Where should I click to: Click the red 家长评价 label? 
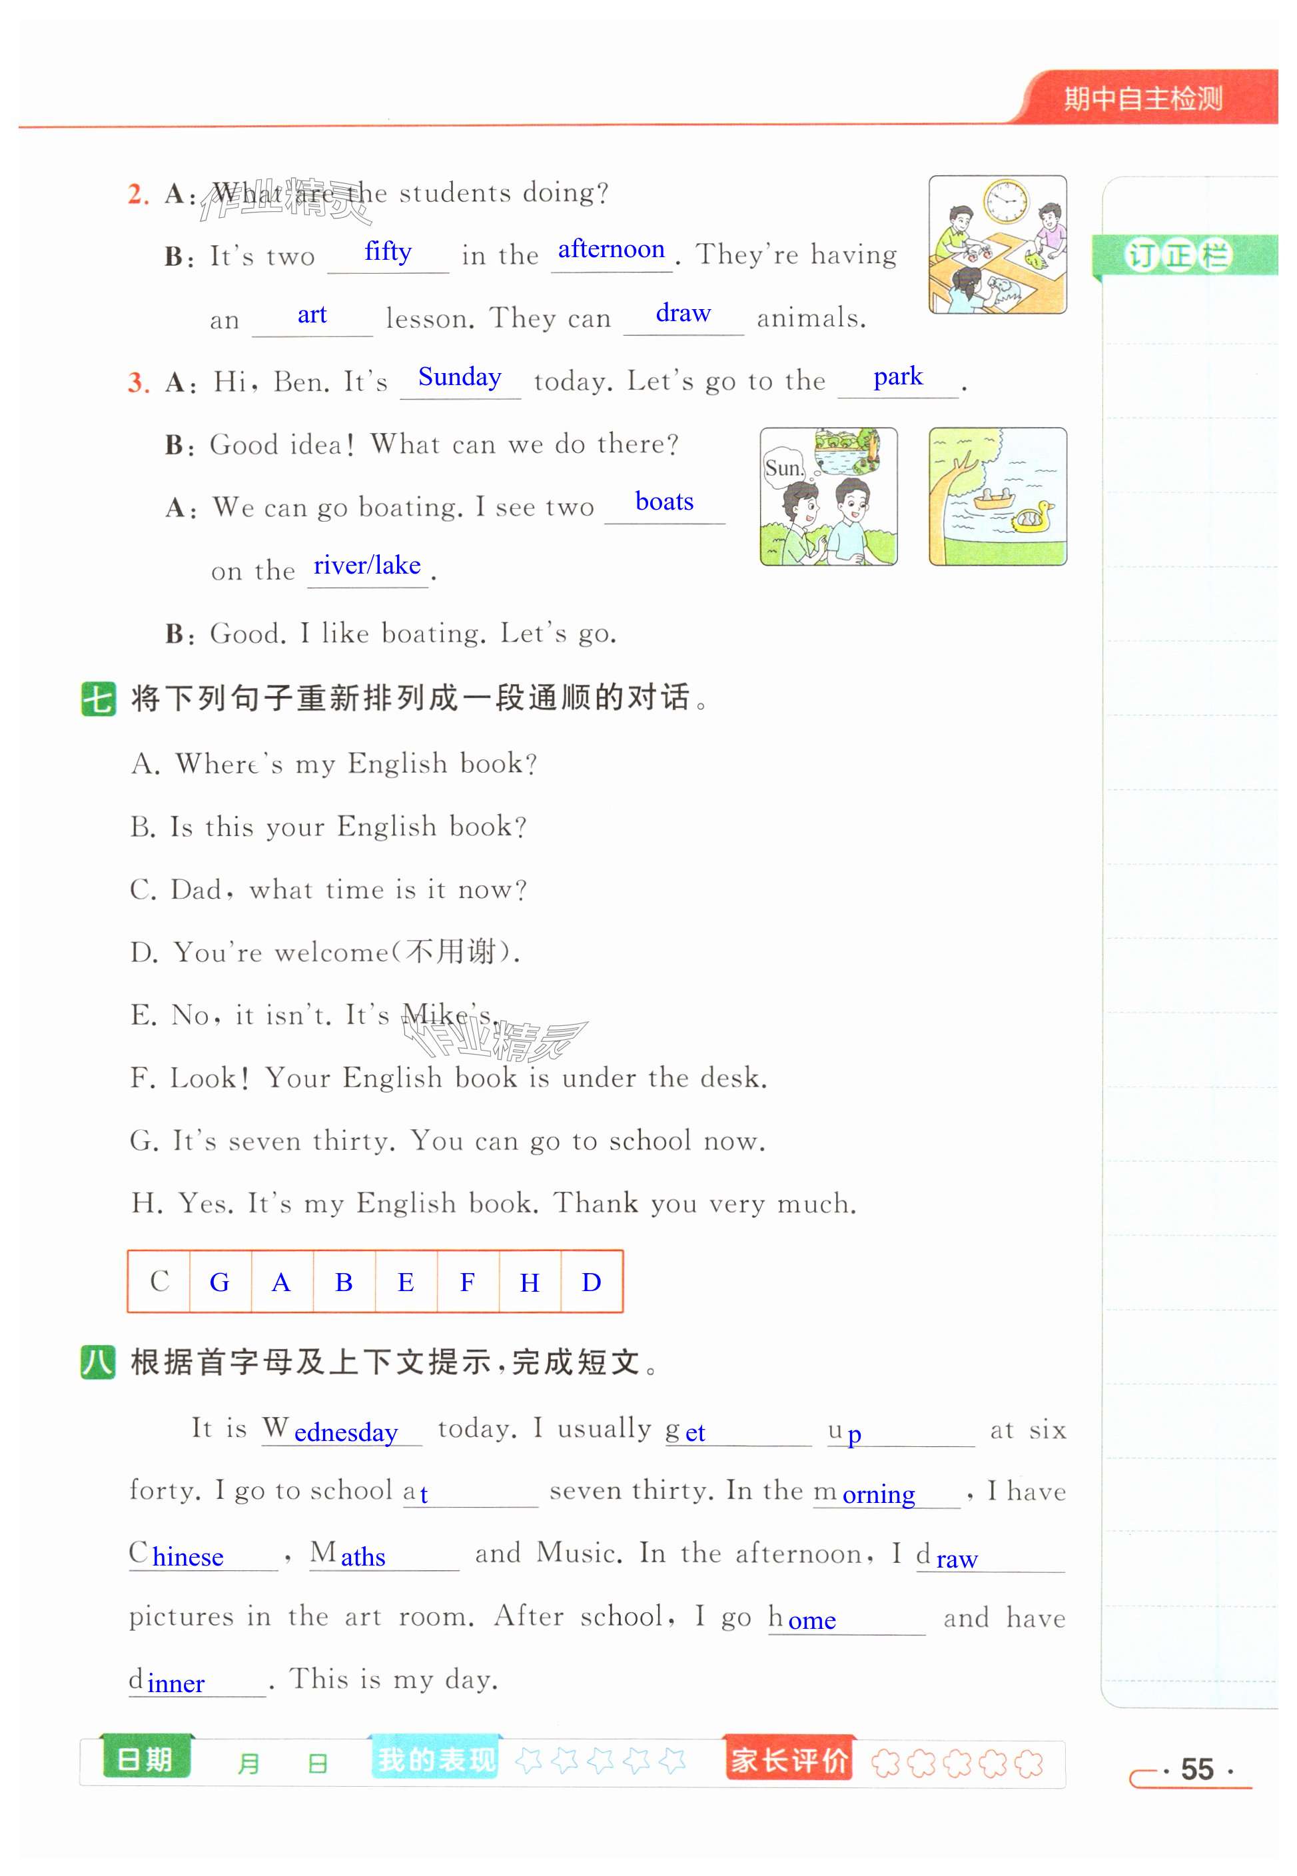(x=789, y=1759)
